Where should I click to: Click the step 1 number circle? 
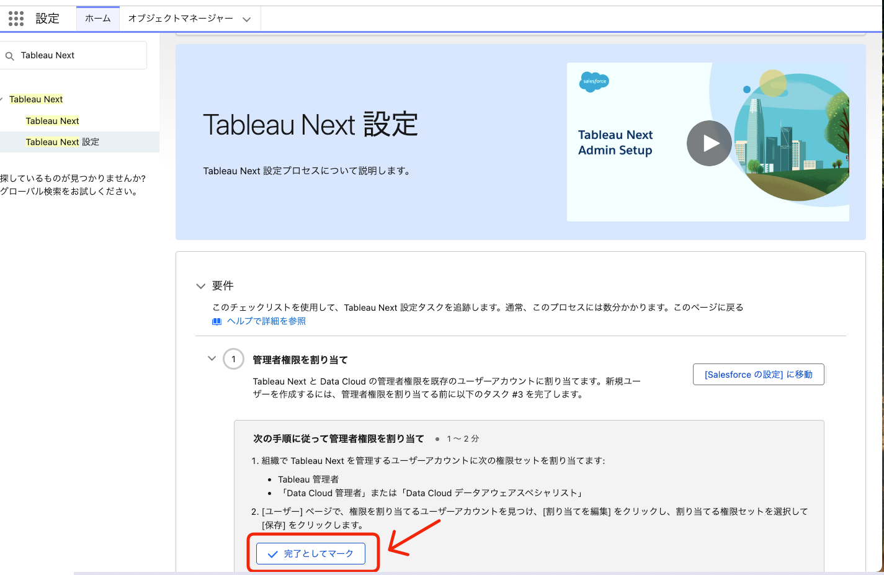(233, 359)
